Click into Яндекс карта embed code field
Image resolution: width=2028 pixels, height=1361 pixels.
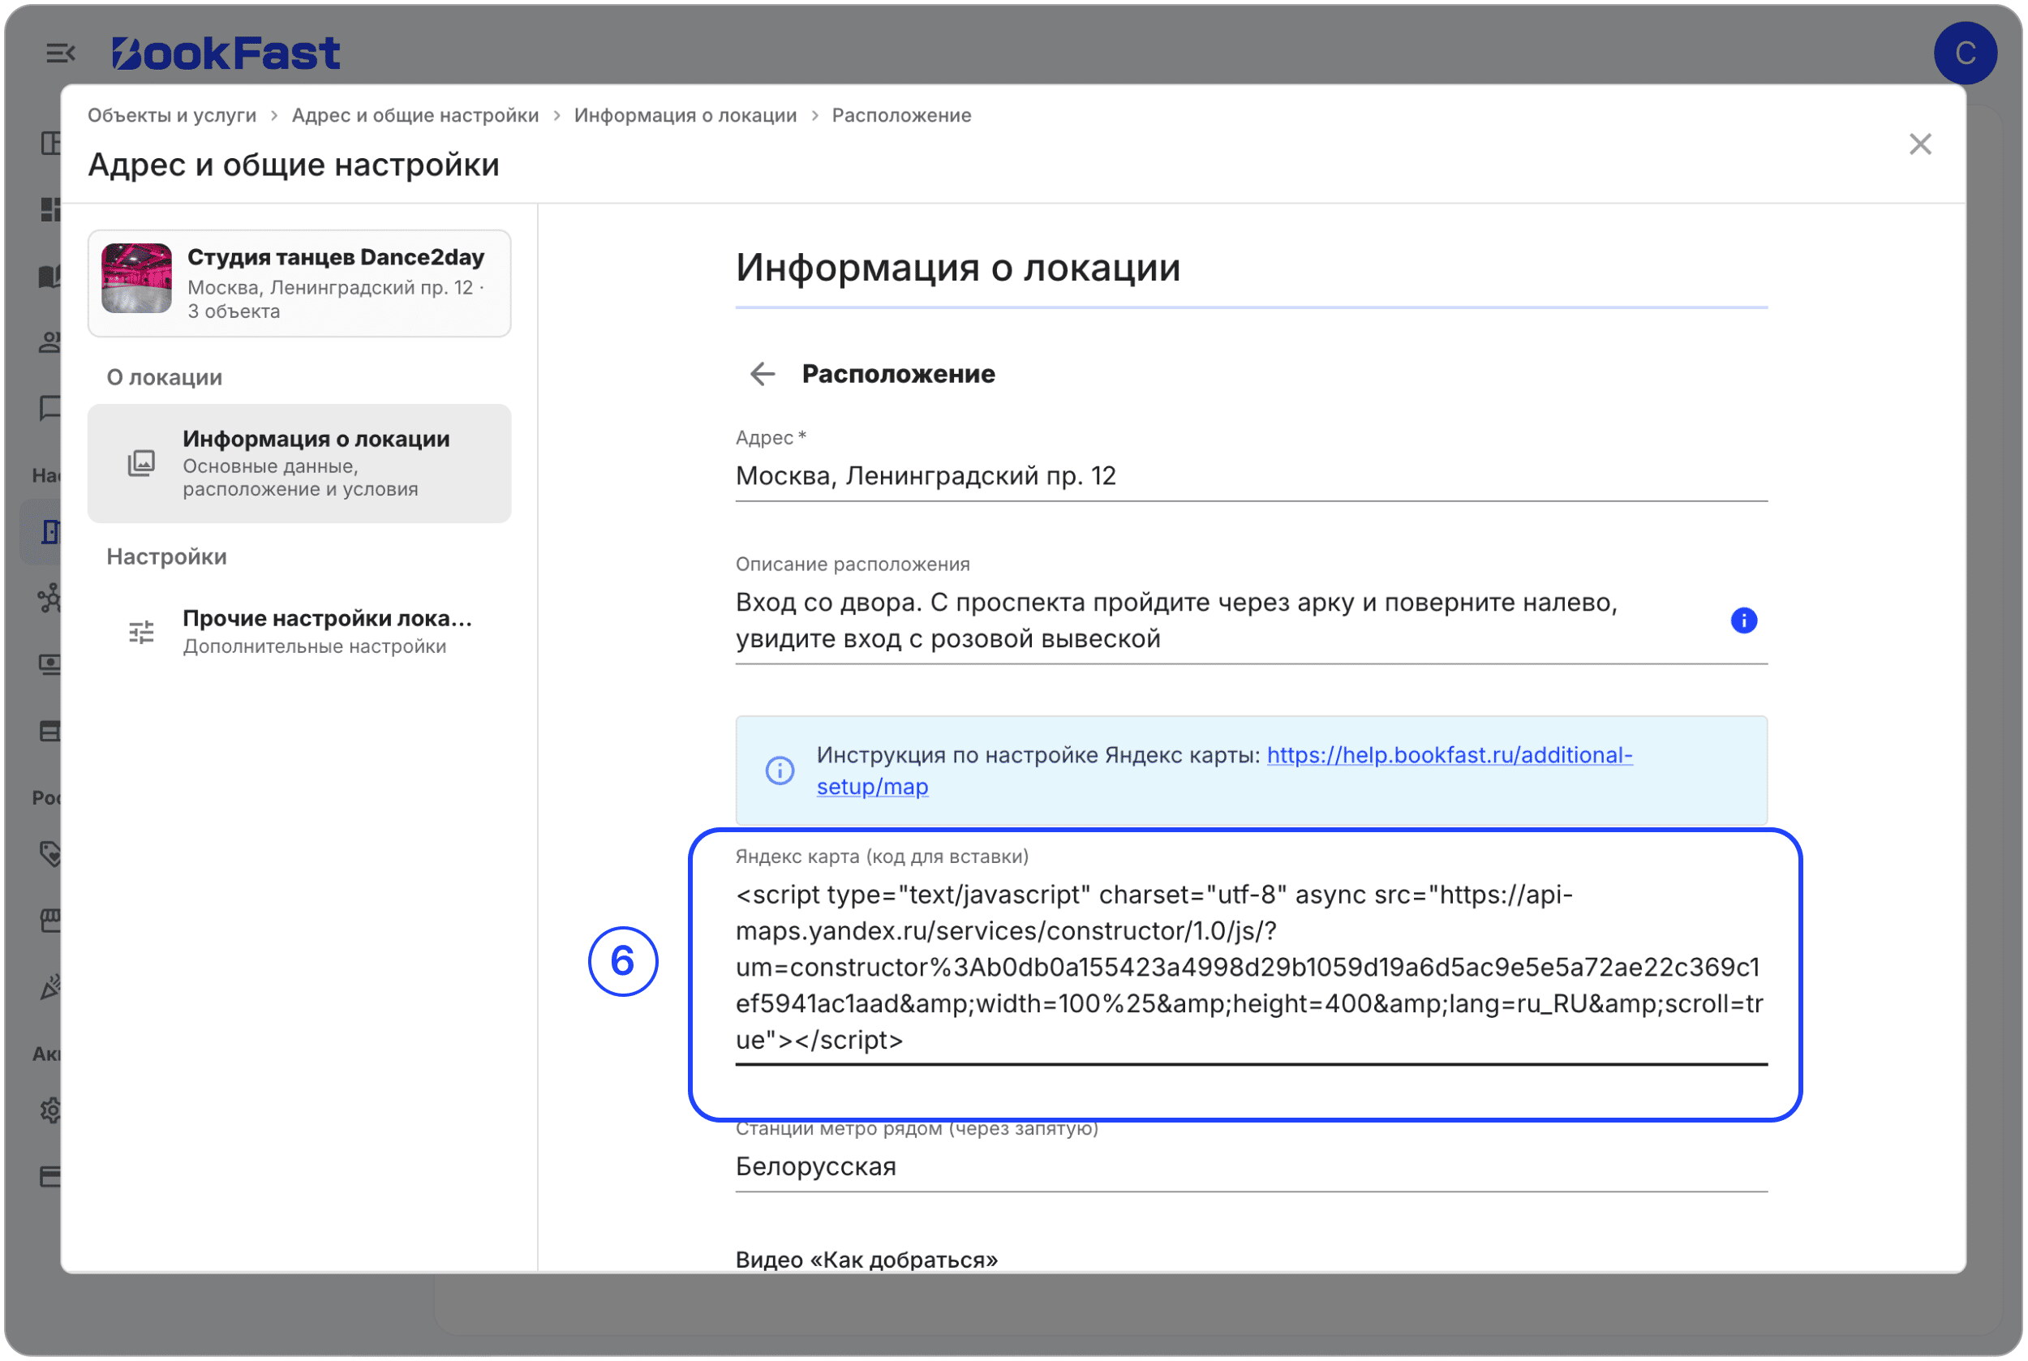tap(1251, 967)
